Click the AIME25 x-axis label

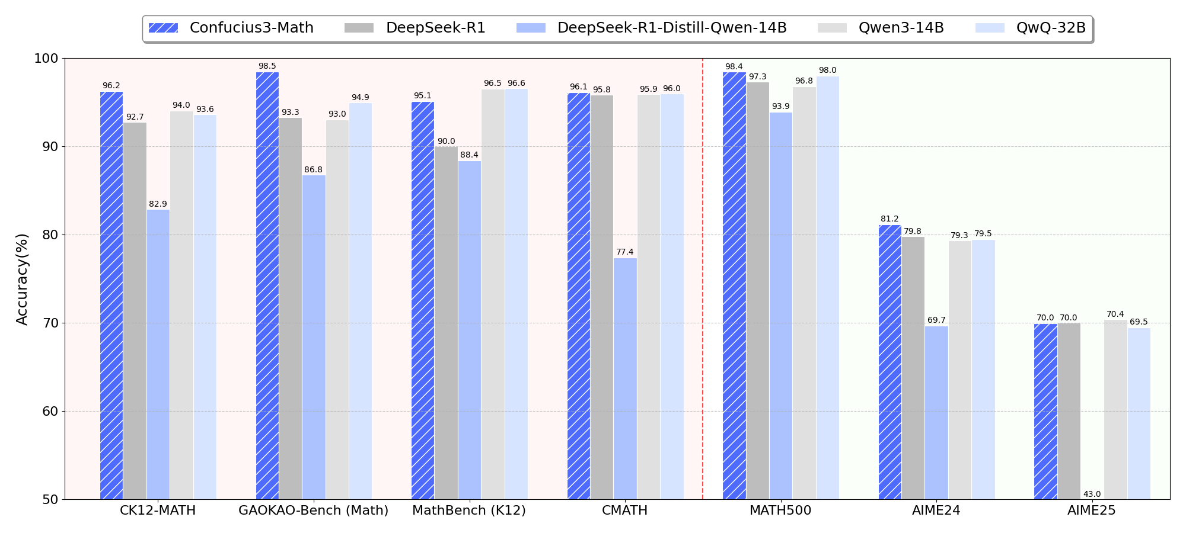click(1092, 510)
